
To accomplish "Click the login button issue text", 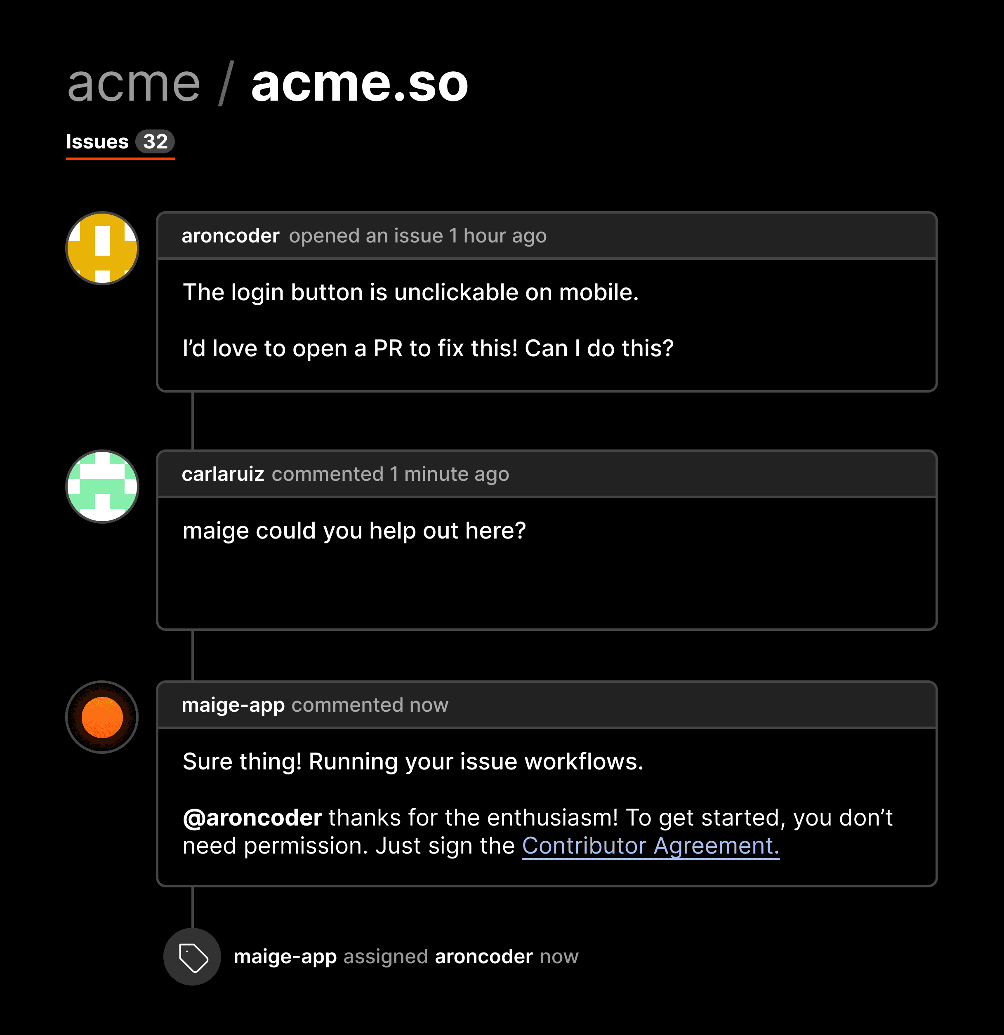I will click(410, 292).
